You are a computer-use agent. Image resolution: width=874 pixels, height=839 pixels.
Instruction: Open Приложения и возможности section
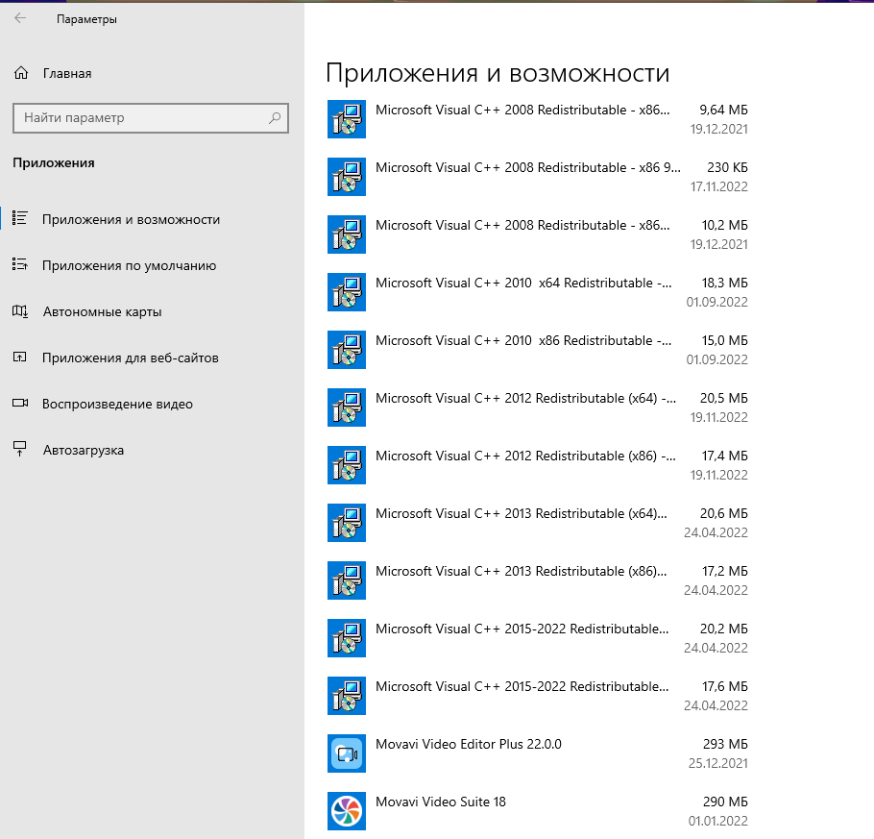[x=131, y=219]
